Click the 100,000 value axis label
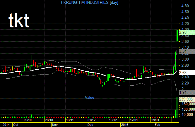Viewport: 195px width, 127px height. pos(188,109)
